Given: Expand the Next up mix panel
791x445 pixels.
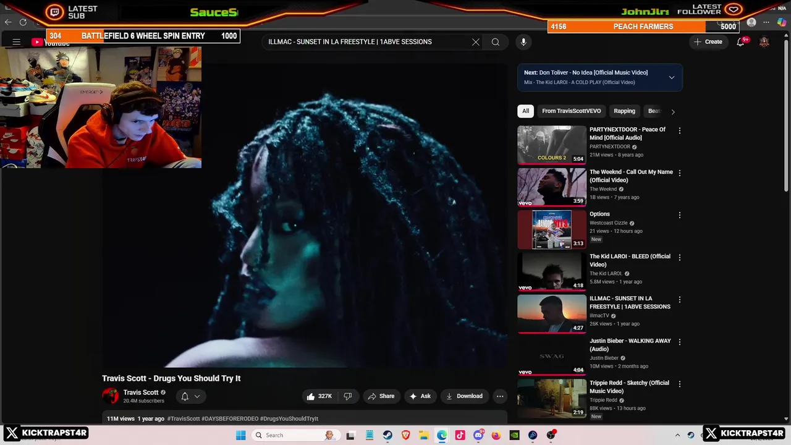Looking at the screenshot, I should point(672,77).
